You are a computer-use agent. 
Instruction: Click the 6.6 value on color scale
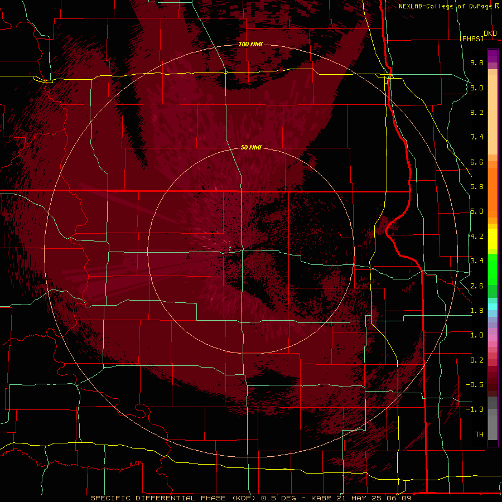477,162
